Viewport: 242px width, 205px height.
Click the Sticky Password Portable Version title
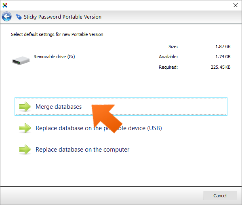tap(63, 17)
